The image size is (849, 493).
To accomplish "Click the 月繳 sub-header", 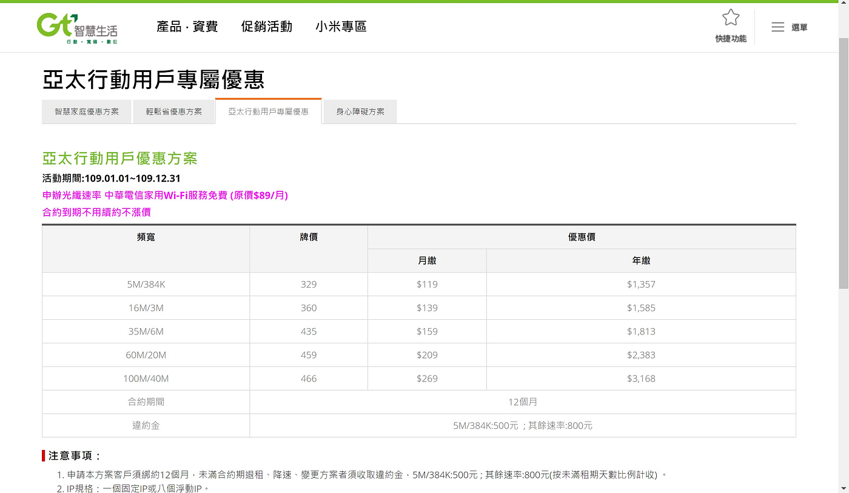I will pyautogui.click(x=427, y=261).
